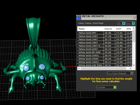Select the Yellow Gold:18KY row
The width and height of the screenshot is (140, 105).
pyautogui.click(x=105, y=43)
